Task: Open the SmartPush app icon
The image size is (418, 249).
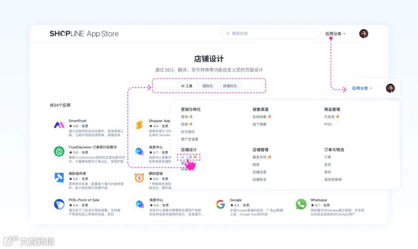Action: pos(59,125)
